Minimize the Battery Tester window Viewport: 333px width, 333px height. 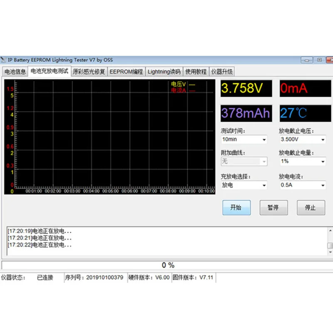[x=307, y=60]
